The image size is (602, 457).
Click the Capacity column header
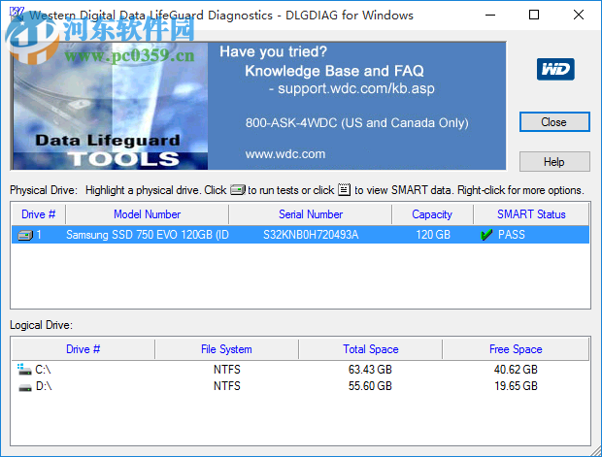click(432, 214)
